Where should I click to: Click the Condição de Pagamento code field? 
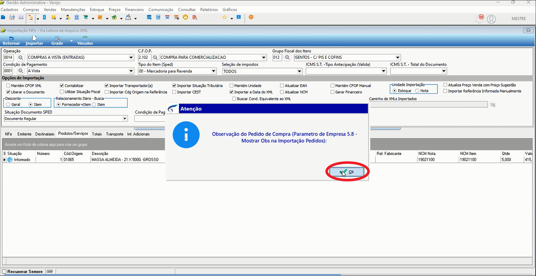click(8, 71)
